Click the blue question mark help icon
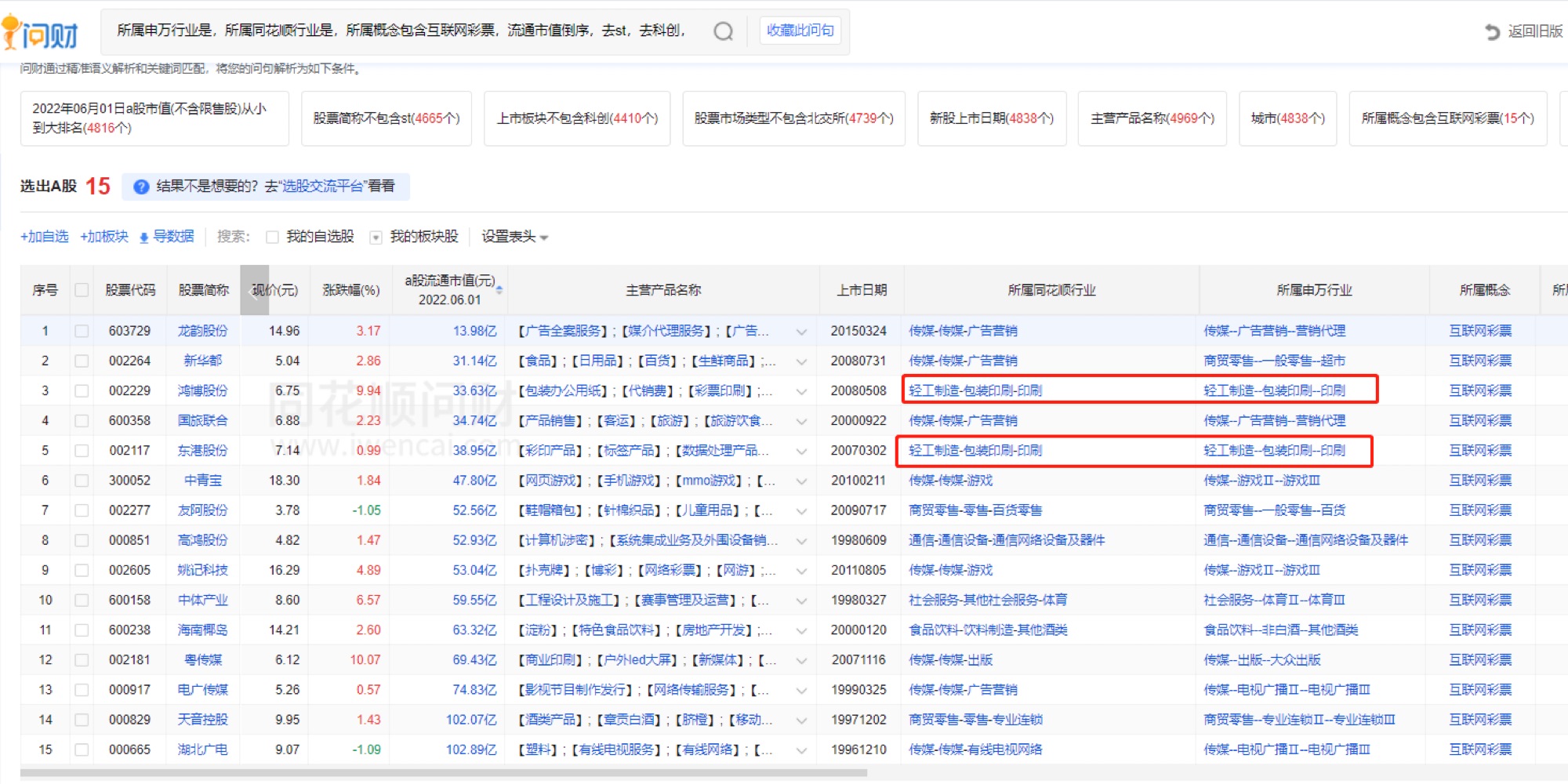Image resolution: width=1568 pixels, height=784 pixels. pos(141,187)
